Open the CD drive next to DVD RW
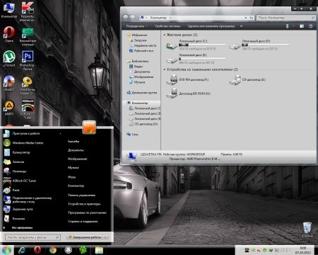Image resolution: width=318 pixels, height=255 pixels. pos(248,80)
